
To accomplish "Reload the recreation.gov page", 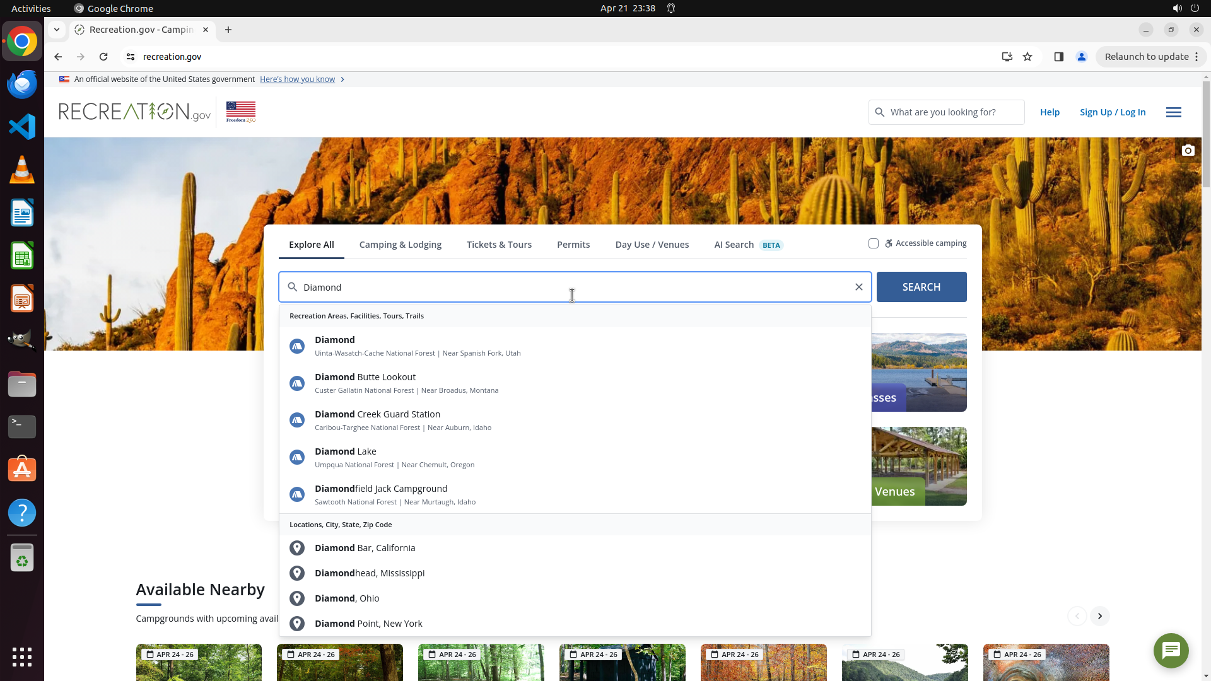I will point(103,57).
